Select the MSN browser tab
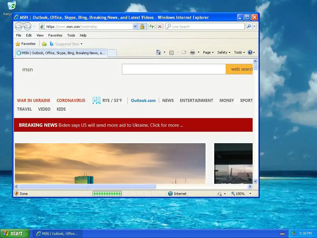This screenshot has width=317, height=238. coord(61,53)
